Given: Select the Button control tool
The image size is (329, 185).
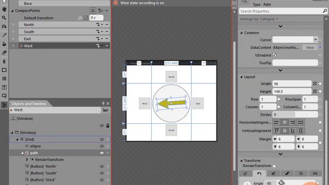Looking at the screenshot, I should tap(4, 96).
